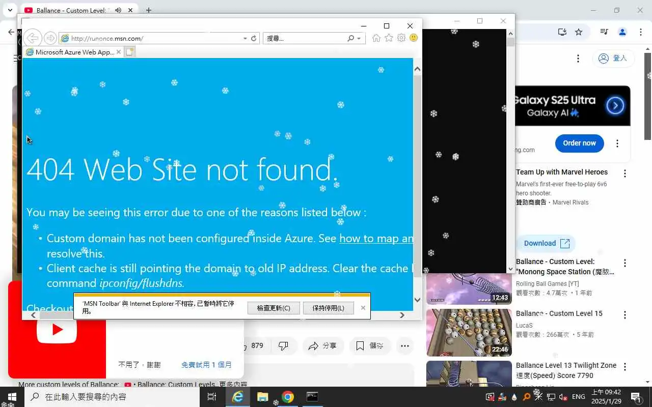Open options for Twilight Zone video
Screen dimensions: 652x407
[625, 367]
